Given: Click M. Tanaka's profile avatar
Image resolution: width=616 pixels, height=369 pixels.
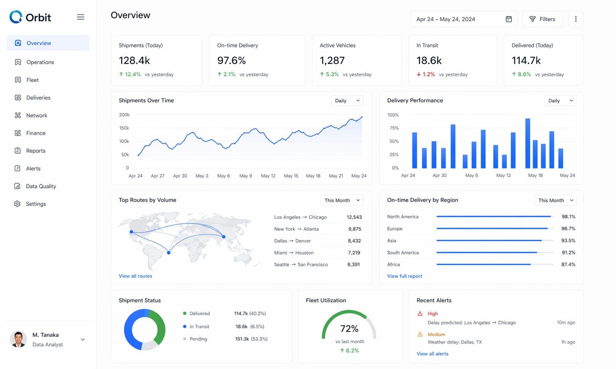Looking at the screenshot, I should pos(18,339).
